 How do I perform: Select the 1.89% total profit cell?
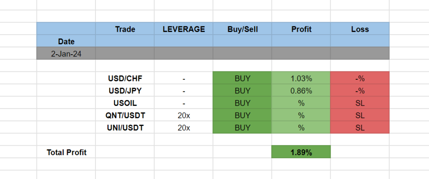point(301,152)
